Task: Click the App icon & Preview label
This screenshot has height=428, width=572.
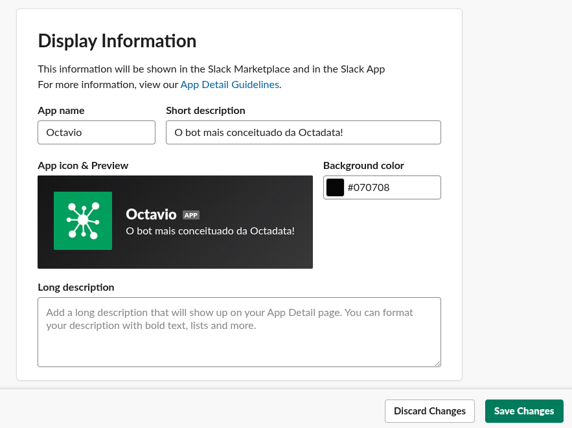Action: point(83,166)
